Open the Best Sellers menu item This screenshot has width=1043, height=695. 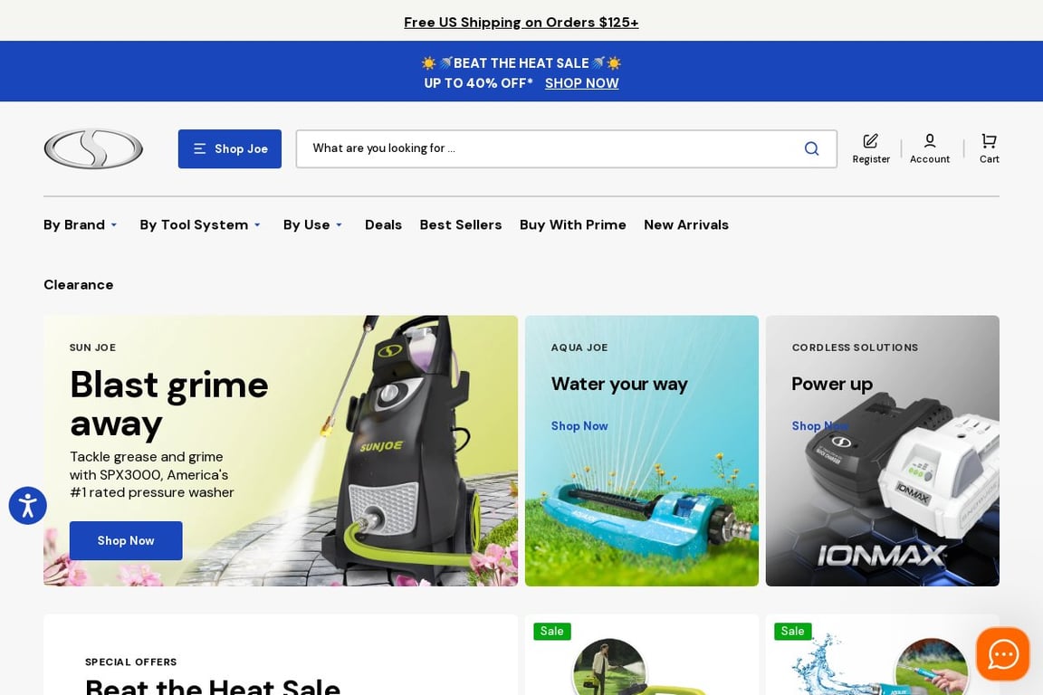click(461, 224)
